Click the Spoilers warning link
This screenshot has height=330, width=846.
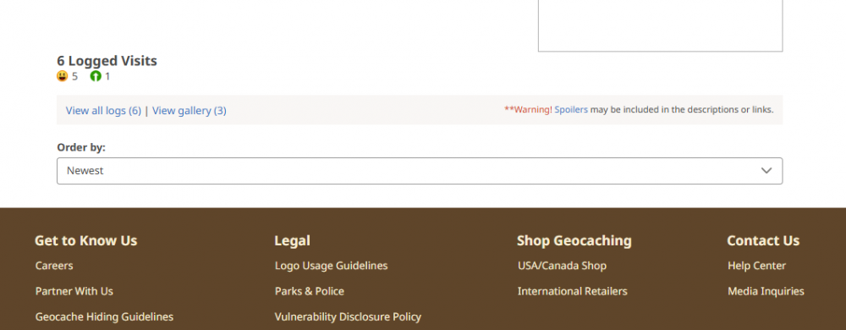coord(571,109)
